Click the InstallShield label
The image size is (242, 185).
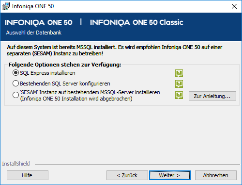[x=16, y=164]
